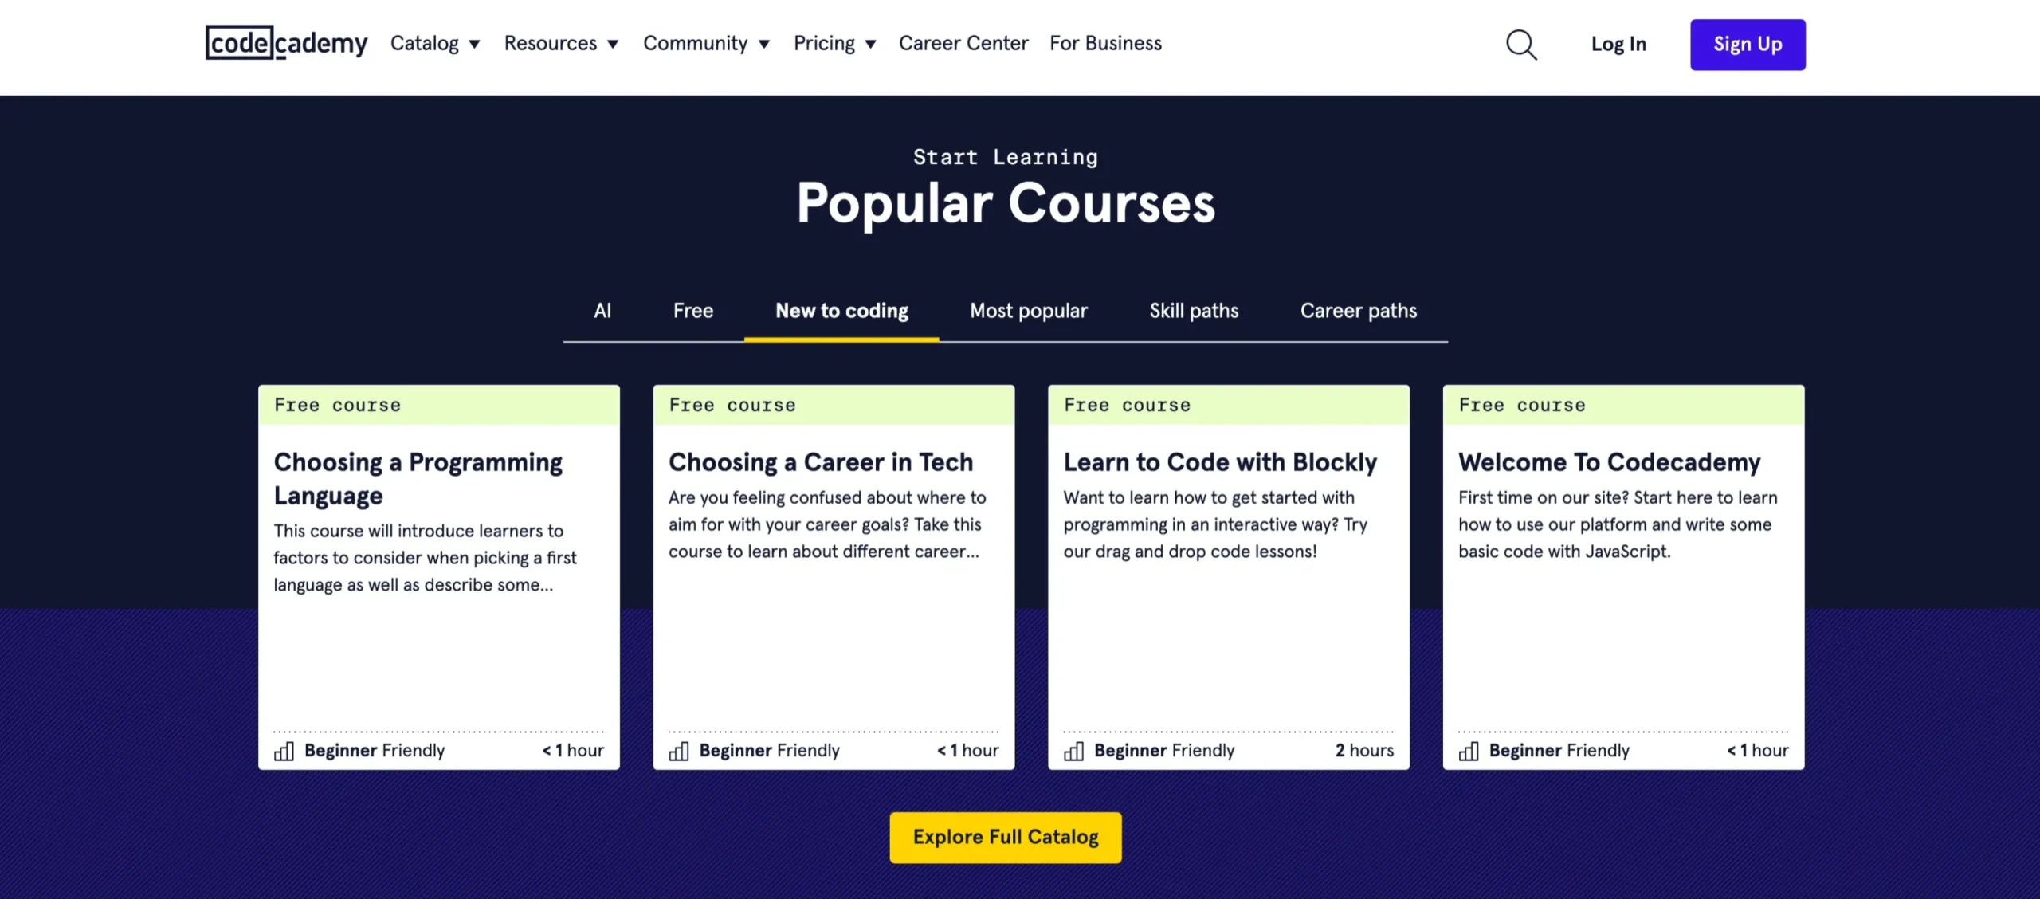Switch to the Skill paths tab
The image size is (2040, 899).
pos(1193,310)
